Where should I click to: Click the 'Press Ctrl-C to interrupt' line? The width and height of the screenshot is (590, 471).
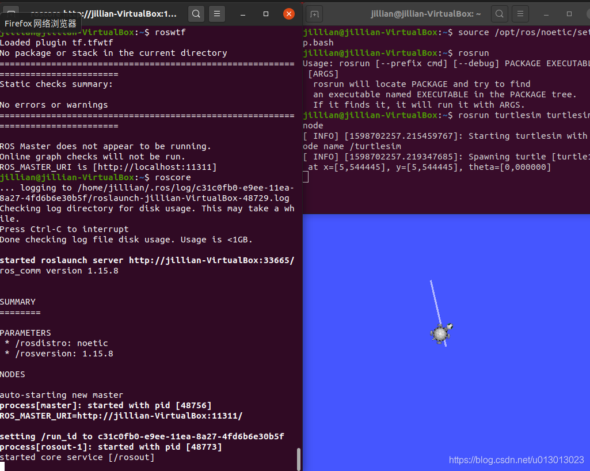(x=64, y=229)
